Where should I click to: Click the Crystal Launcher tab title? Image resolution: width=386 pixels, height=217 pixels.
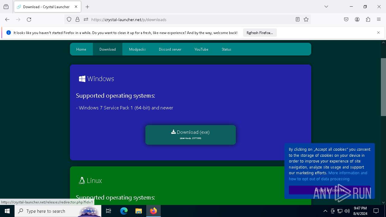(x=46, y=7)
